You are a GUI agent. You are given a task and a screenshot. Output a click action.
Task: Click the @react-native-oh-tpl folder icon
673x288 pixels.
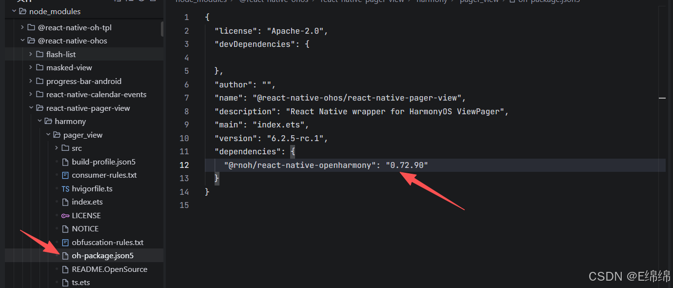(31, 27)
